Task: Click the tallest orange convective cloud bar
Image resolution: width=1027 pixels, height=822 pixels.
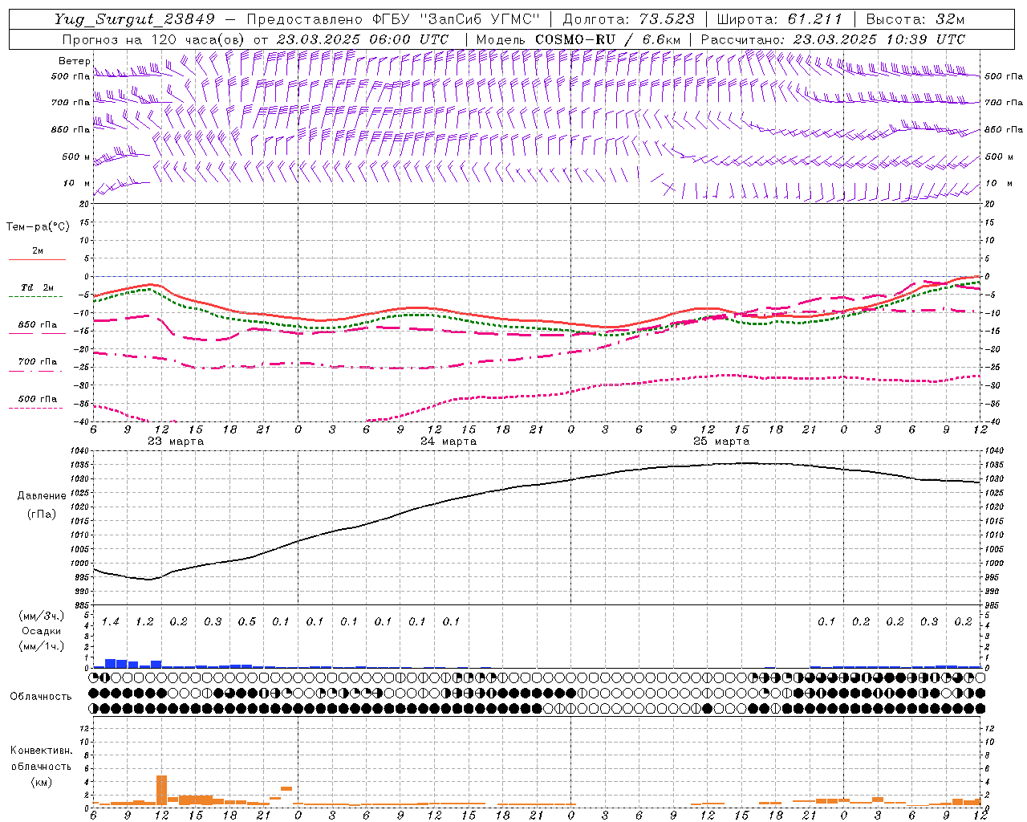Action: [x=162, y=790]
